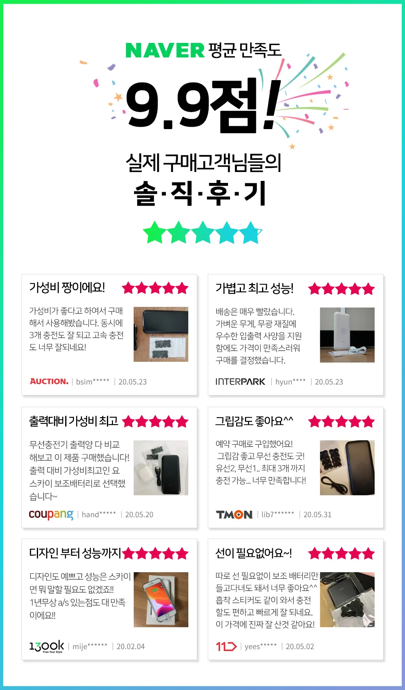Click the 1300k logo
Image resolution: width=405 pixels, height=690 pixels.
pos(47,646)
